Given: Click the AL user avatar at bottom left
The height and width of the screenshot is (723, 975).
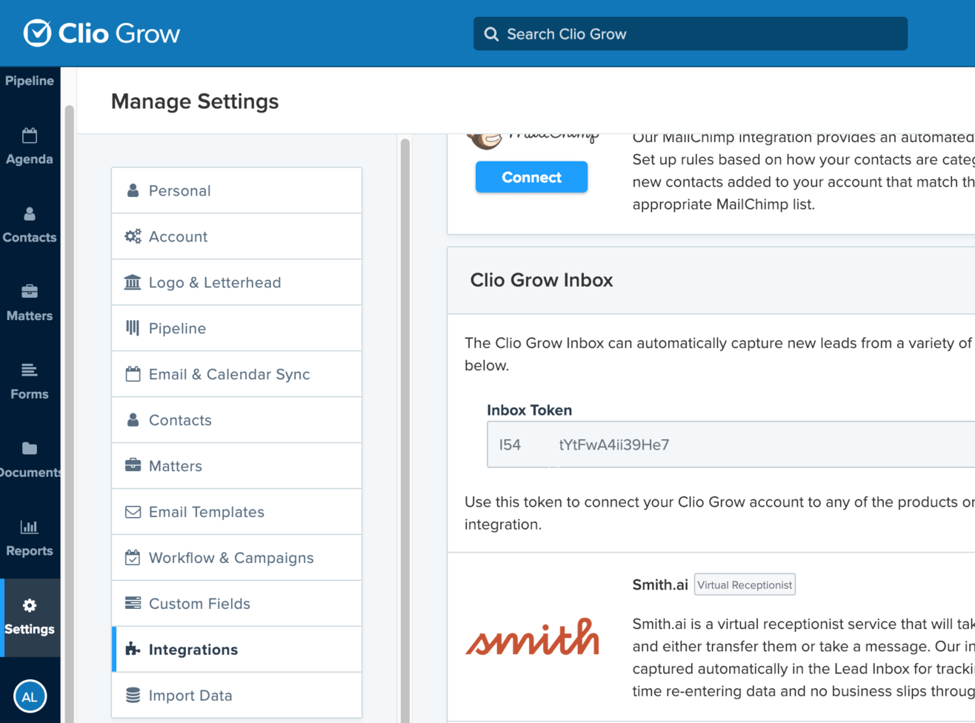Looking at the screenshot, I should (30, 696).
